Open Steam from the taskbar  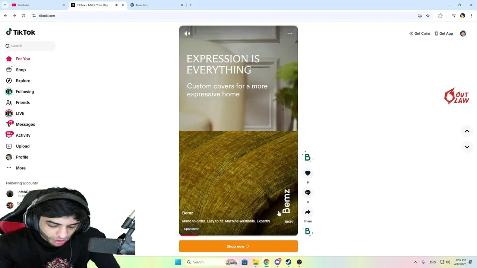[288, 262]
